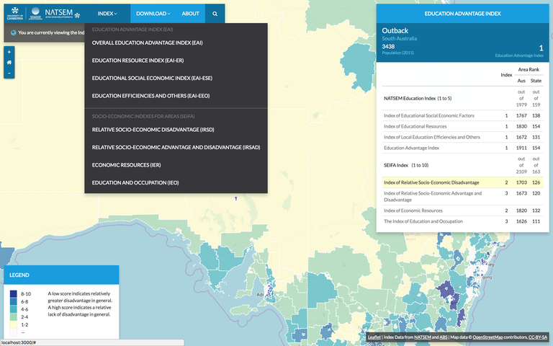This screenshot has height=346, width=553.
Task: Open the ABOUT page from navbar
Action: coord(190,13)
